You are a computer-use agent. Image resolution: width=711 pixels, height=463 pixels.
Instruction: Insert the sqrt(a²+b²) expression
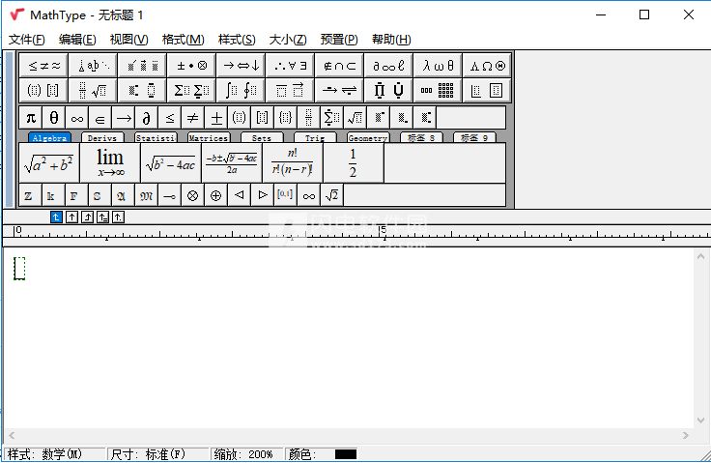49,163
